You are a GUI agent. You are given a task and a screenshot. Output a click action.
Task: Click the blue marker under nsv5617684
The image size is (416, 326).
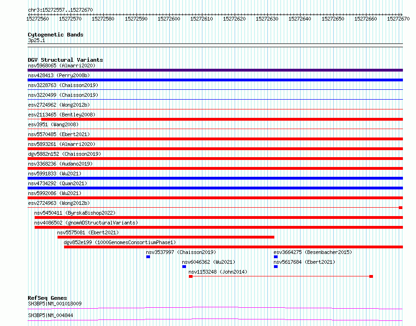[276, 267]
